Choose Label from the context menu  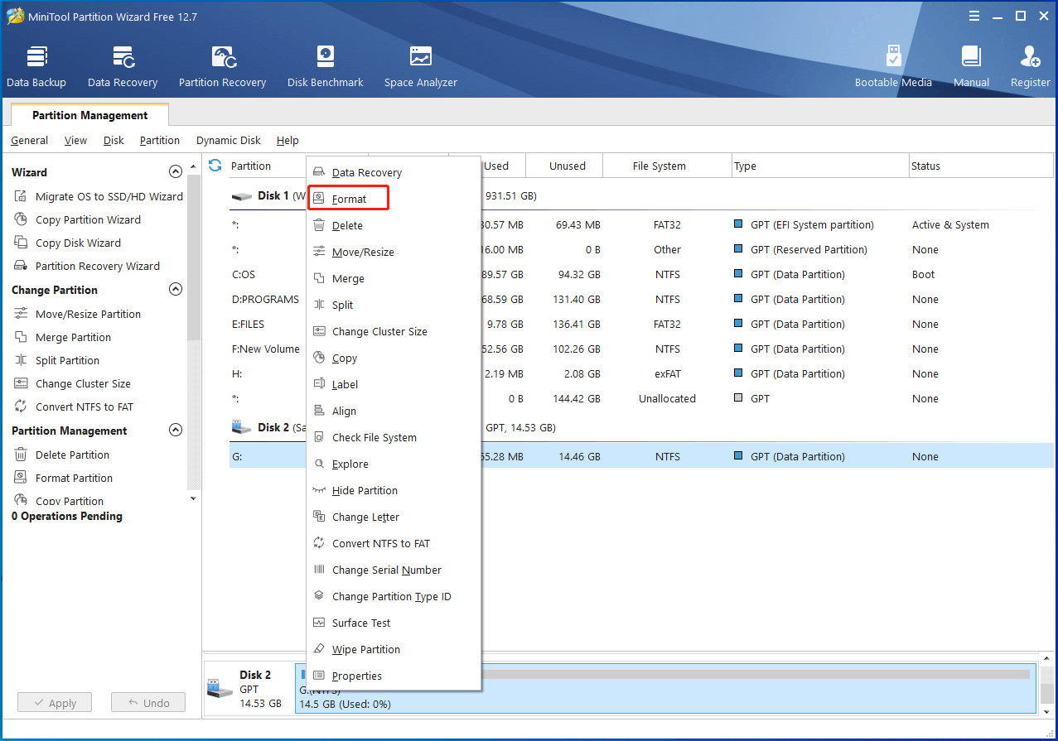coord(394,384)
